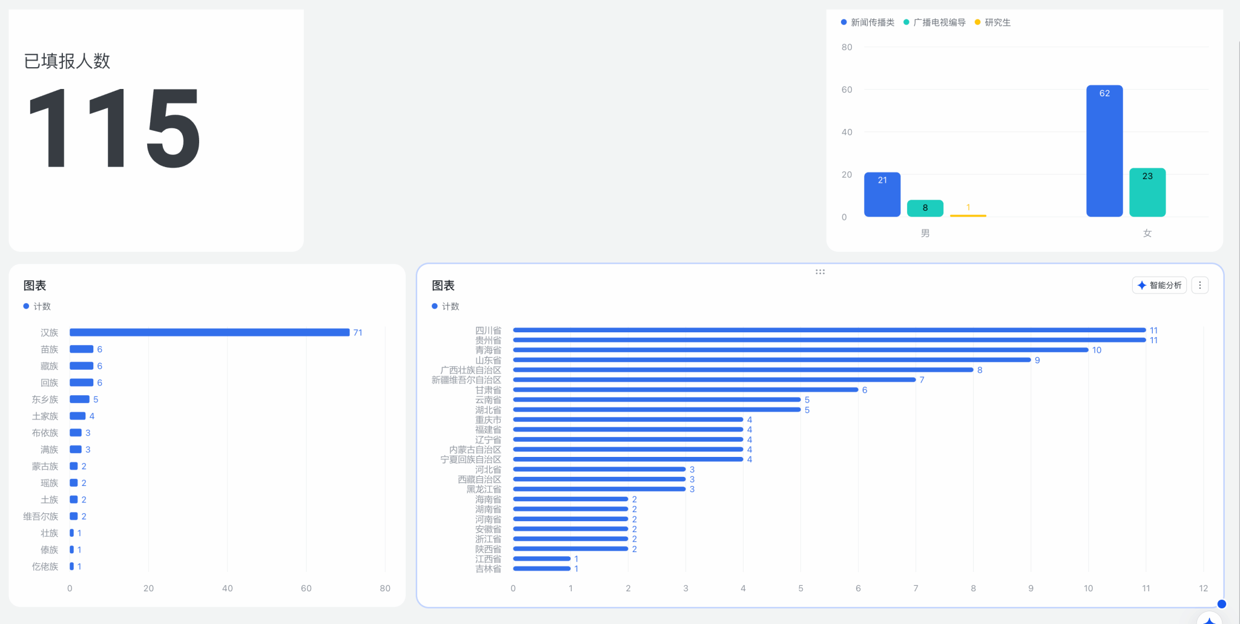
Task: Toggle 计数 legend in the ethnicity chart
Action: click(37, 306)
